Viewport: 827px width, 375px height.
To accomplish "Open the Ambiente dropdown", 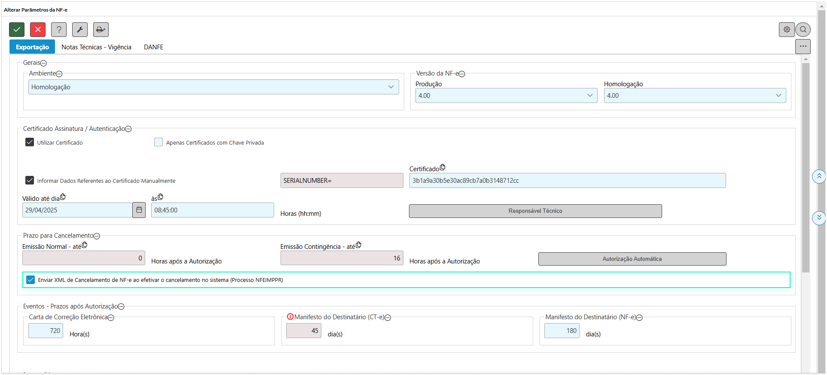I will pyautogui.click(x=214, y=87).
